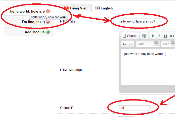Image resolution: width=175 pixels, height=117 pixels.
Task: Select the 'hello world, how are' module
Action: 27,11
